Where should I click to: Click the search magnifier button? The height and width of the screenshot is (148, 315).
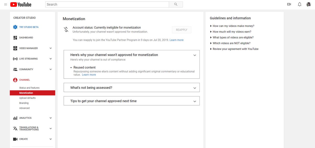point(176,4)
